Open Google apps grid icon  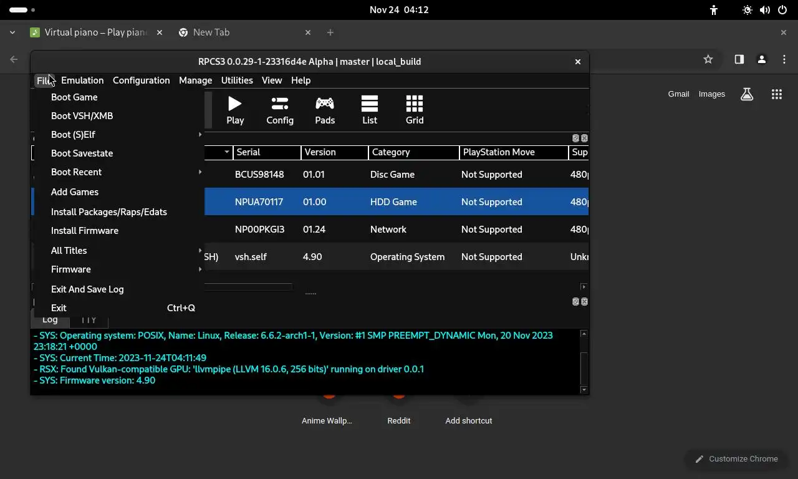(x=776, y=94)
